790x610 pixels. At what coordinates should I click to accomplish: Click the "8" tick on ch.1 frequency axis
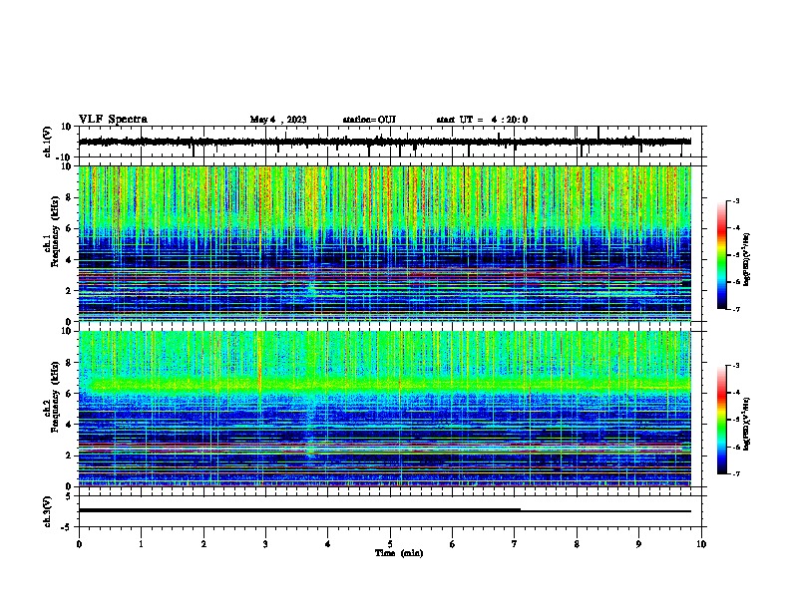[70, 197]
